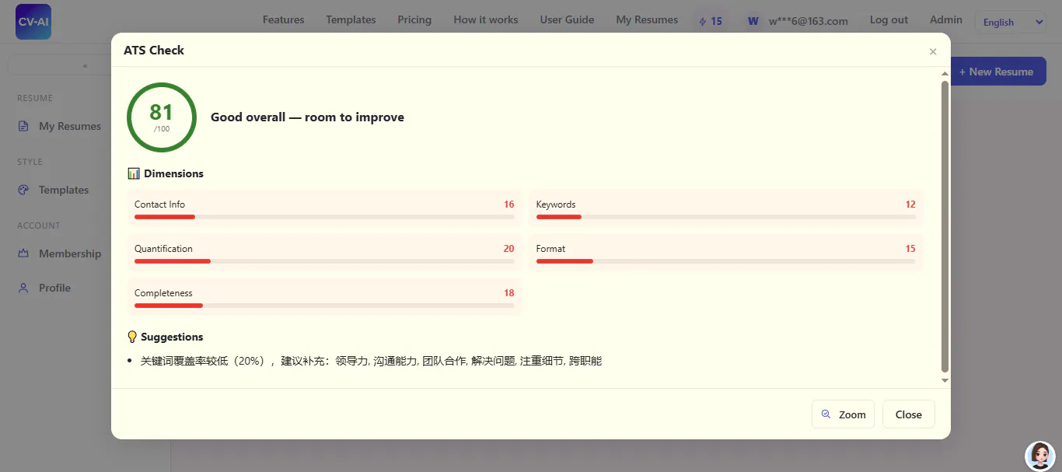Click the Dimensions bar chart icon
The width and height of the screenshot is (1062, 472).
point(133,173)
